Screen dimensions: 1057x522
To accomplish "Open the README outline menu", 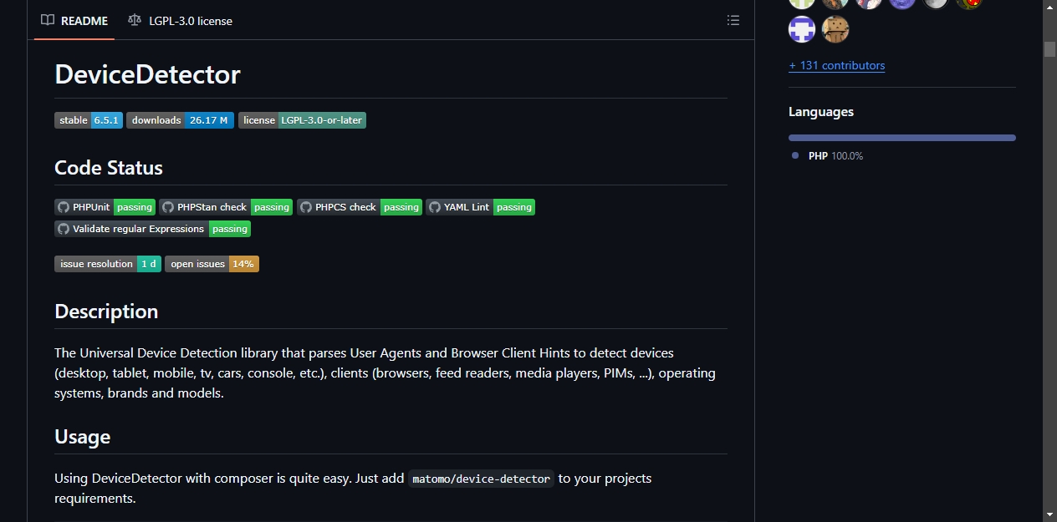I will click(x=733, y=20).
